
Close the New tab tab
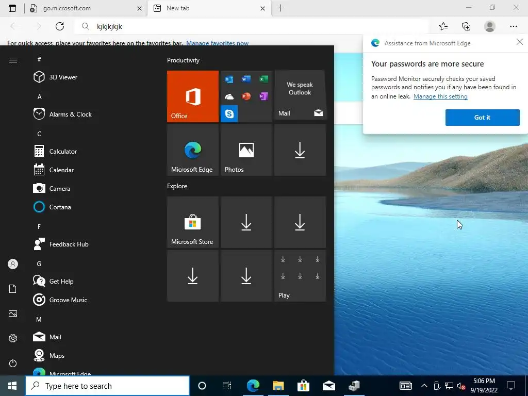(262, 8)
